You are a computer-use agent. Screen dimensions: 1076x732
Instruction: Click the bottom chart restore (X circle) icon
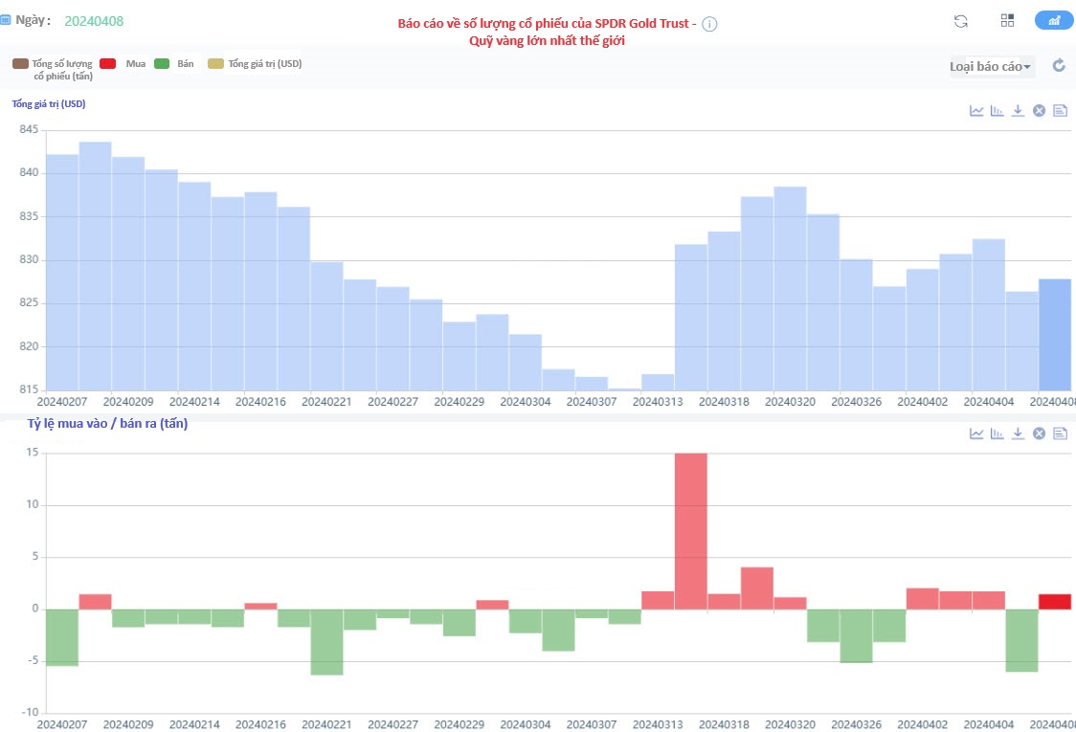(x=1039, y=433)
